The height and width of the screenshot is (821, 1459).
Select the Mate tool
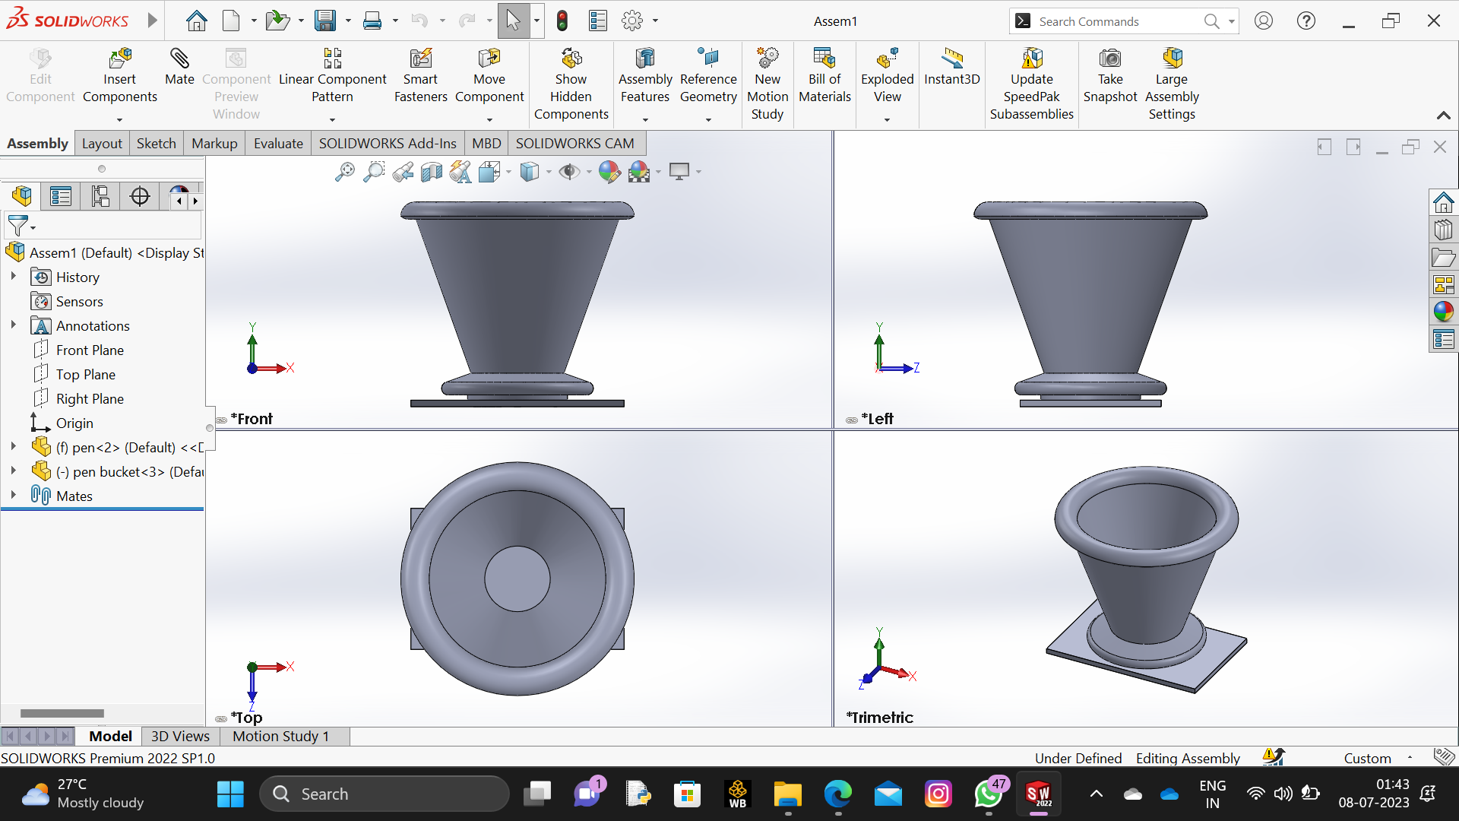point(179,66)
